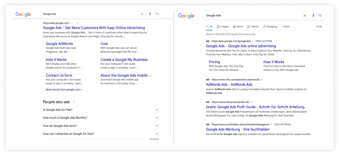Open the 'Contact Us form' sitelink
The image size is (339, 155).
click(x=59, y=75)
